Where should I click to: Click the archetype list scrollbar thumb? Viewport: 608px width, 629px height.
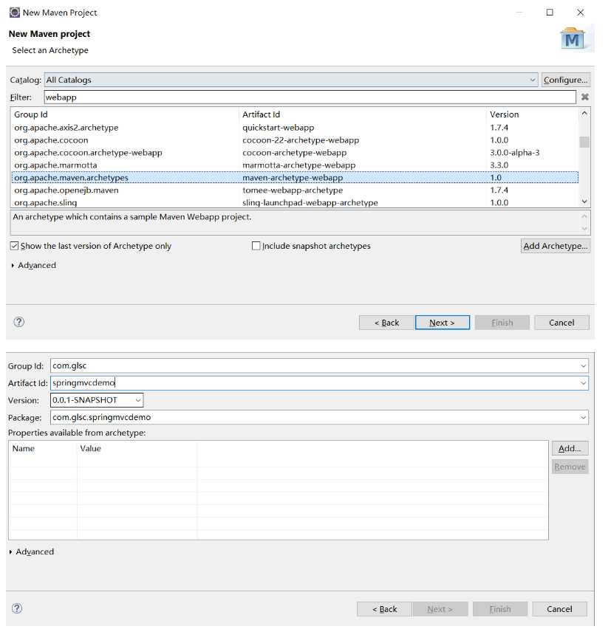click(x=584, y=142)
